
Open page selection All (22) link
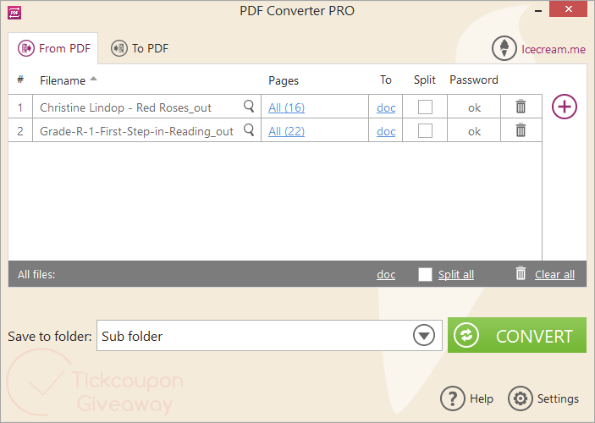click(286, 131)
